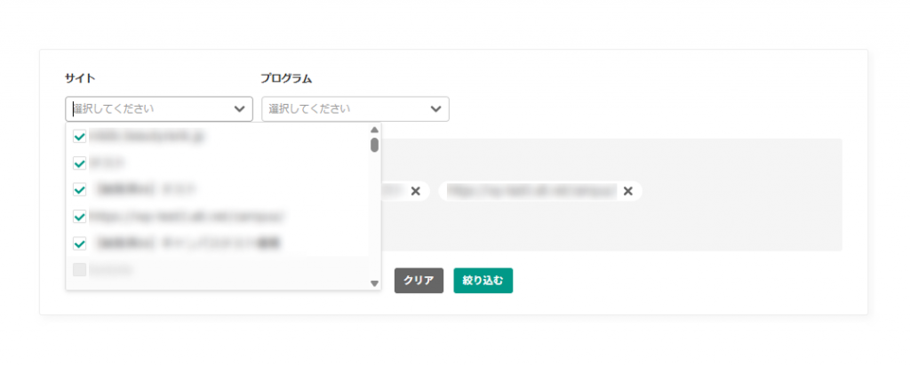Collapse the サイト list via its chevron
910x366 pixels.
click(x=239, y=108)
